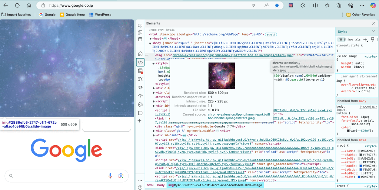Select the html breadcrumb item
Viewport: 379px width, 190px height.
coord(150,185)
